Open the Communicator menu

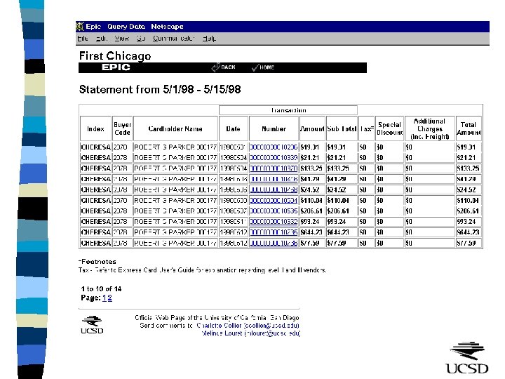173,39
